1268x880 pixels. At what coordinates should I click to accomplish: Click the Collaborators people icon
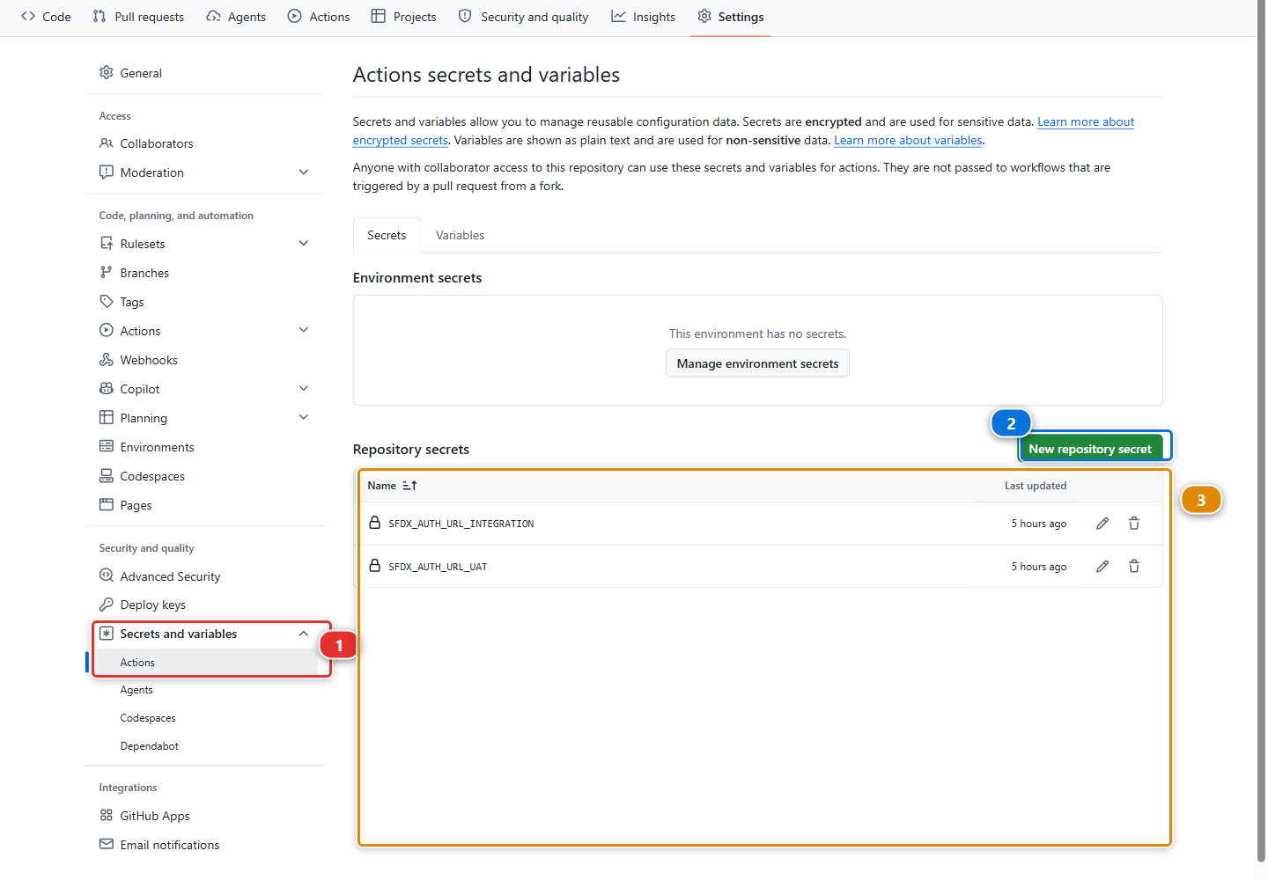click(x=107, y=143)
